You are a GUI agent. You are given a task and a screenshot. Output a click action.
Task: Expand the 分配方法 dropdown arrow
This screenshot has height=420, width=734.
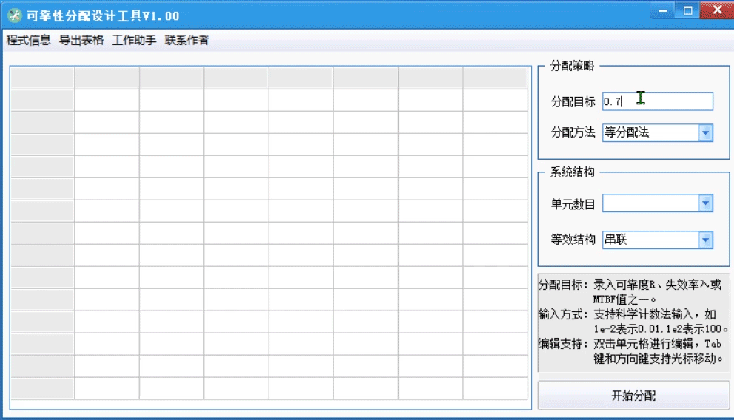[x=705, y=133]
